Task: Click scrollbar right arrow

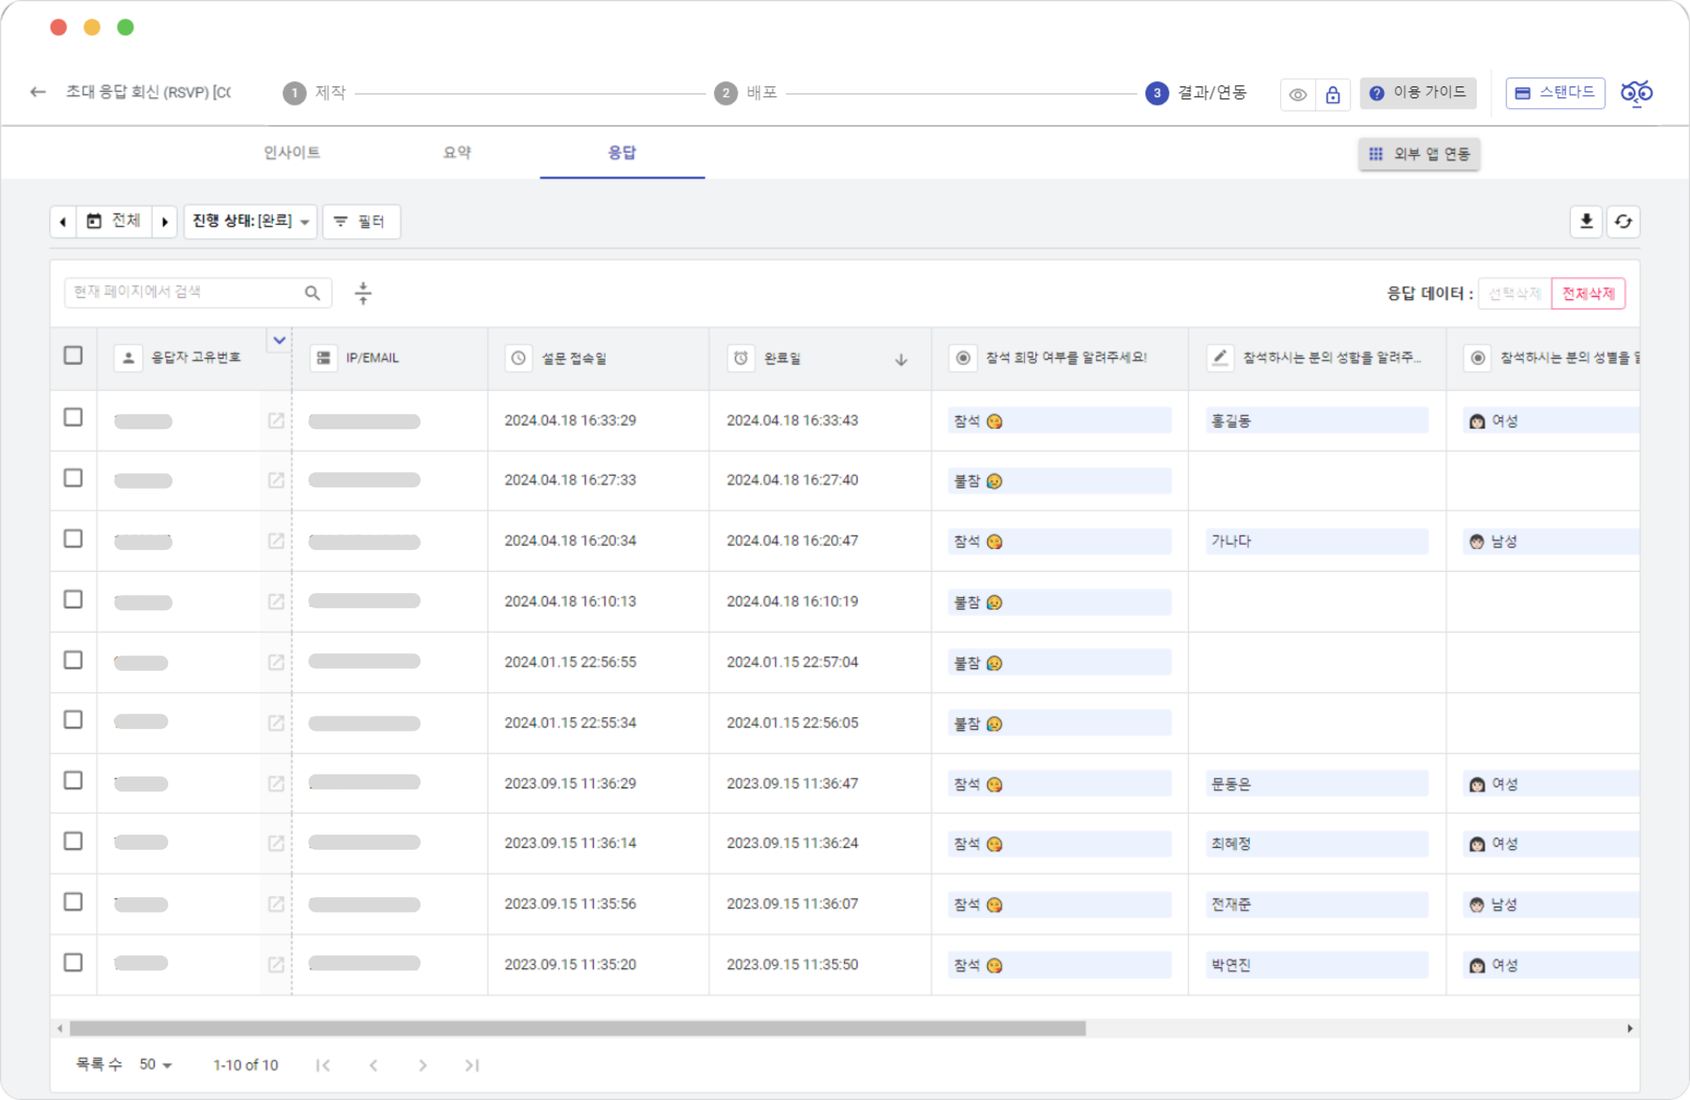Action: pyautogui.click(x=1630, y=1028)
